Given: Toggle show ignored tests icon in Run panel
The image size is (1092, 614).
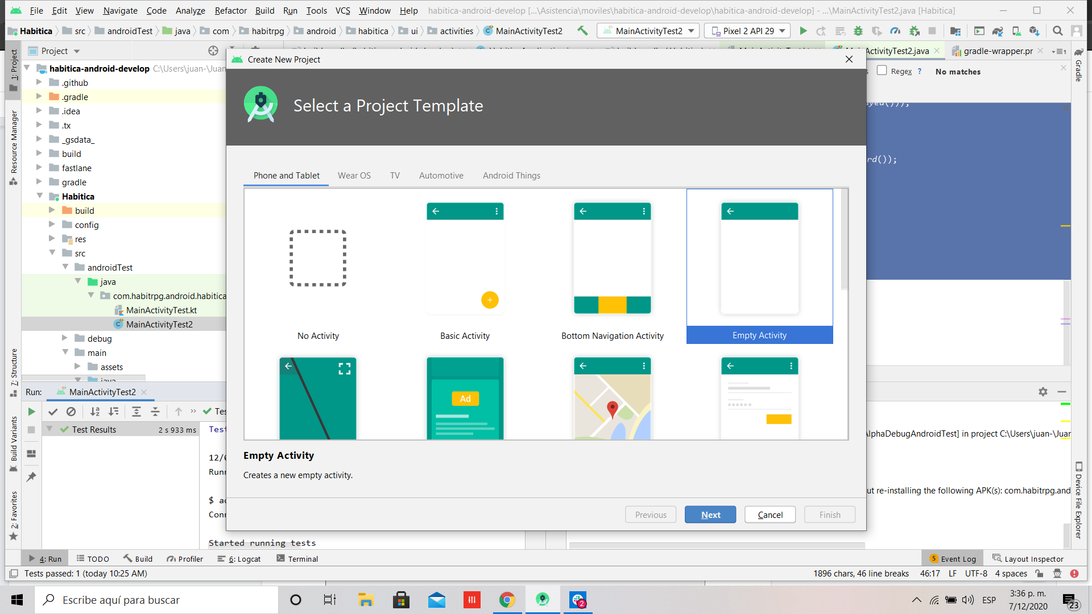Looking at the screenshot, I should point(71,412).
